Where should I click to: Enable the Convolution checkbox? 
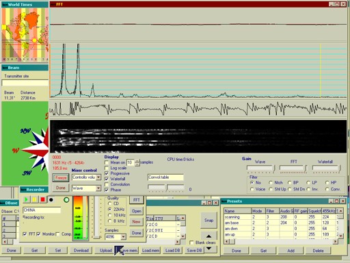[x=107, y=184]
